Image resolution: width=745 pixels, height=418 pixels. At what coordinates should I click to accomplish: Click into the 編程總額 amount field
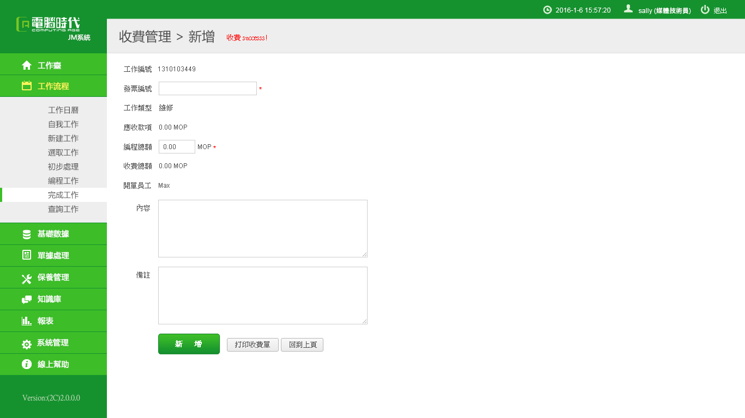(x=177, y=147)
